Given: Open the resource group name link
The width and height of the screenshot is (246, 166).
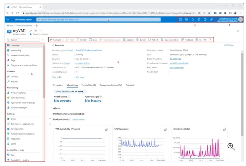Looking at the screenshot, I should [89, 50].
